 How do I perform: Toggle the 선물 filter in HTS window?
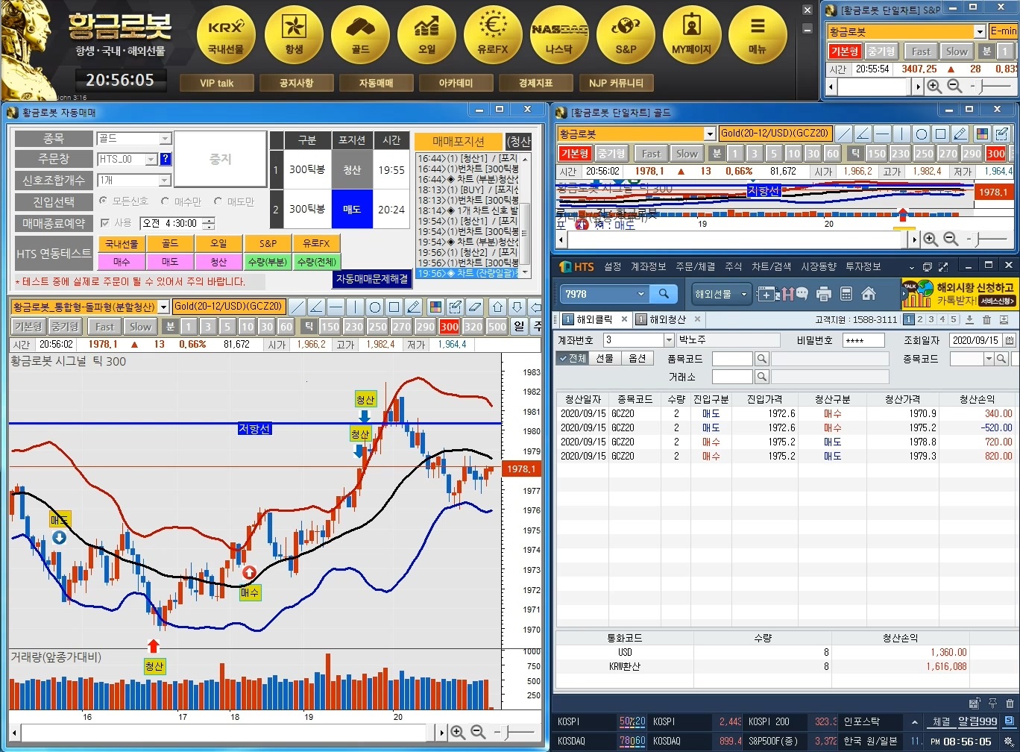[x=605, y=358]
